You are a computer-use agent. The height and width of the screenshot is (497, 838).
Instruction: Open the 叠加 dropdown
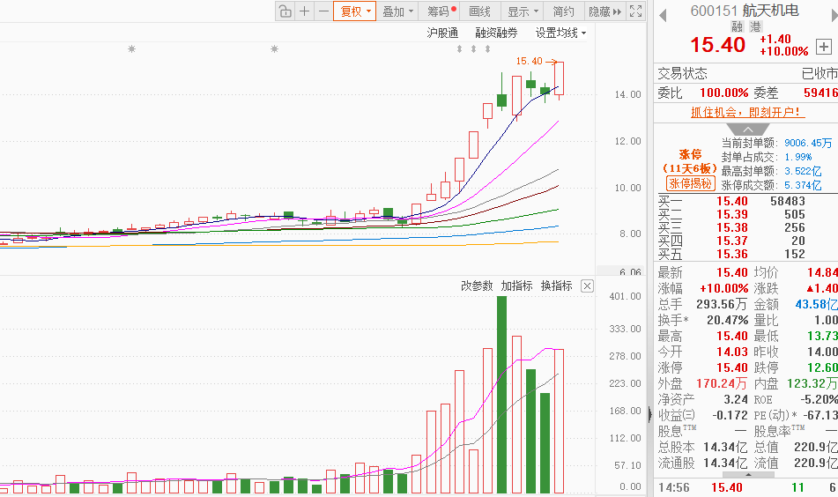(x=397, y=11)
